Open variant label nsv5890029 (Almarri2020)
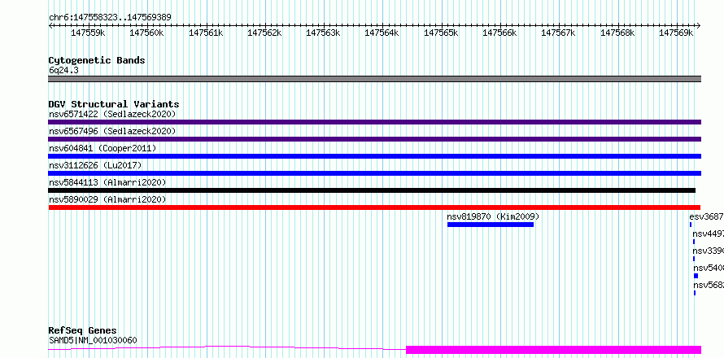This screenshot has width=724, height=358. pos(107,199)
